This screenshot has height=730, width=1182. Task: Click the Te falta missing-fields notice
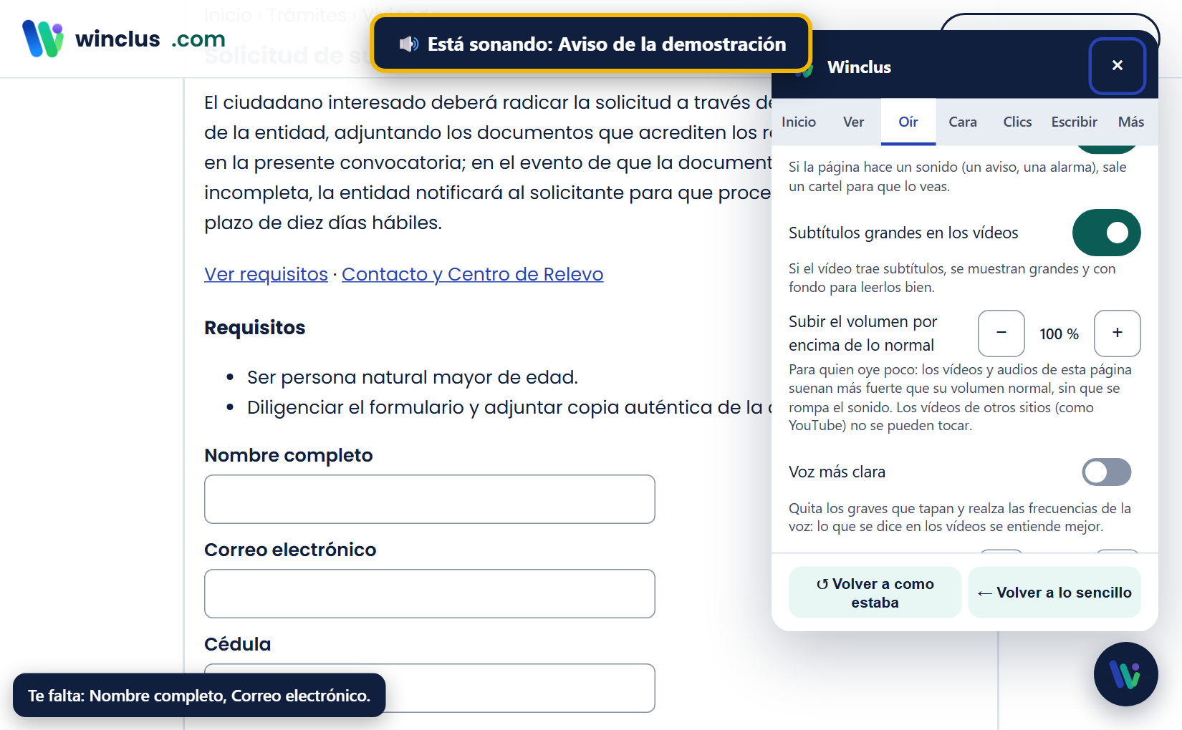pos(199,696)
